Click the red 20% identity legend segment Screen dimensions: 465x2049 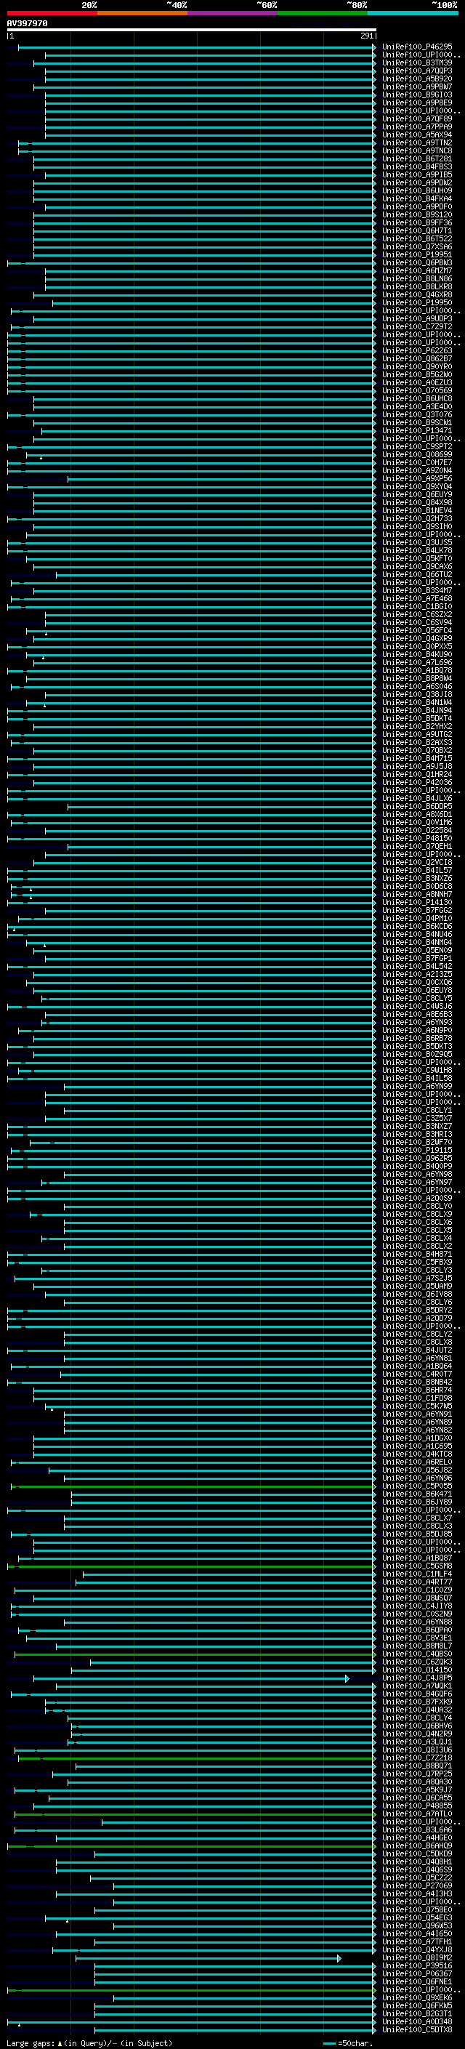(x=52, y=13)
